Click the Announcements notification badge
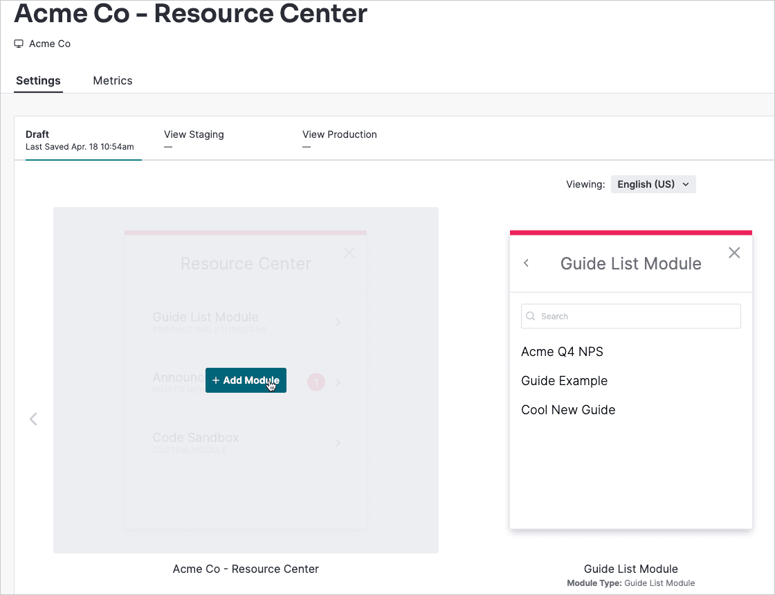 [x=316, y=382]
